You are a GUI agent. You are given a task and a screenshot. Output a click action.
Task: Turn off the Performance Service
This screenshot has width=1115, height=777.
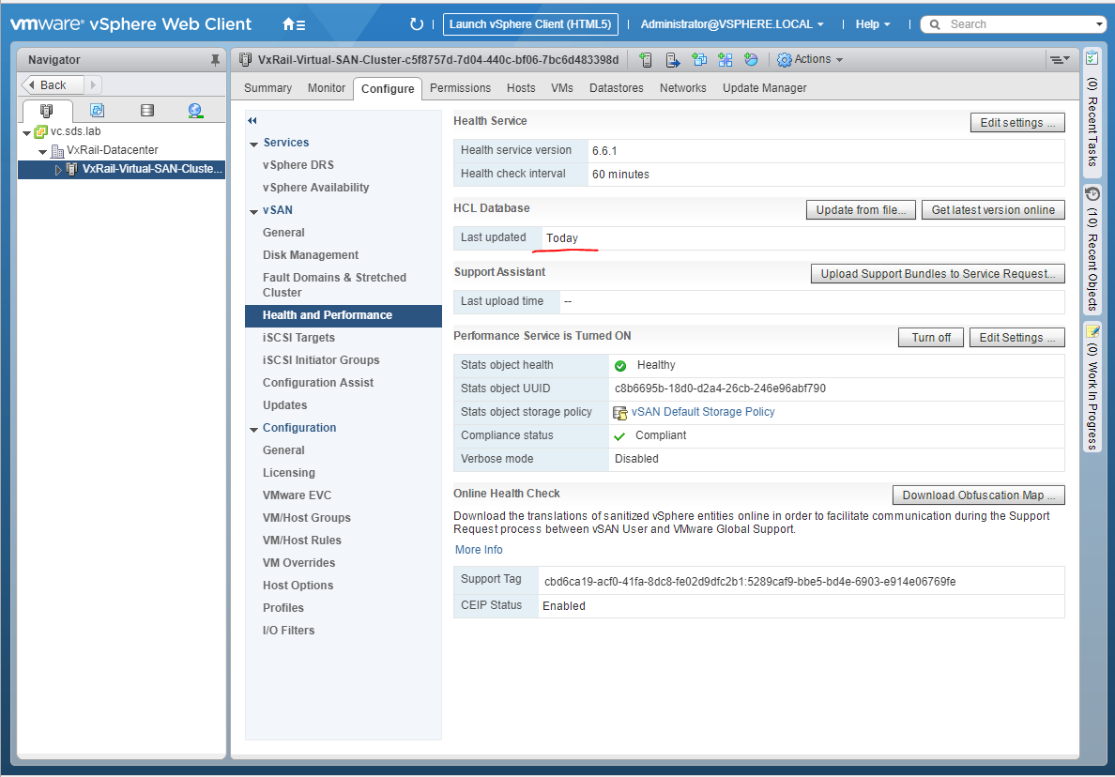(x=931, y=338)
